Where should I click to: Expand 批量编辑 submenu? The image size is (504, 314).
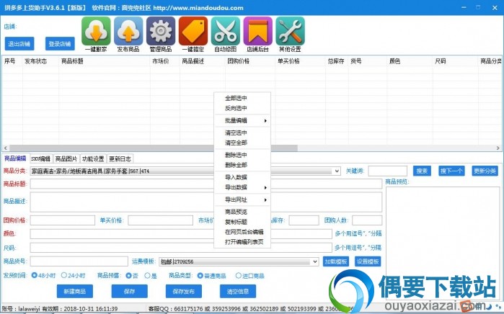coord(242,121)
